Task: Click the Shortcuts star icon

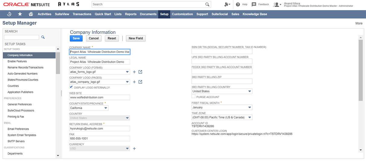Action: click(20, 14)
